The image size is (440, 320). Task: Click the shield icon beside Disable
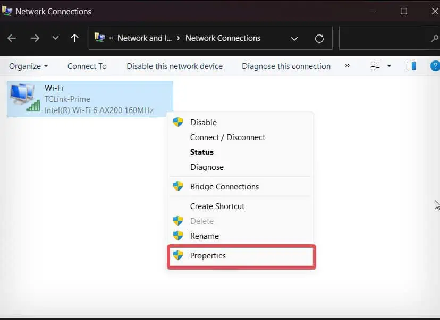coord(178,122)
